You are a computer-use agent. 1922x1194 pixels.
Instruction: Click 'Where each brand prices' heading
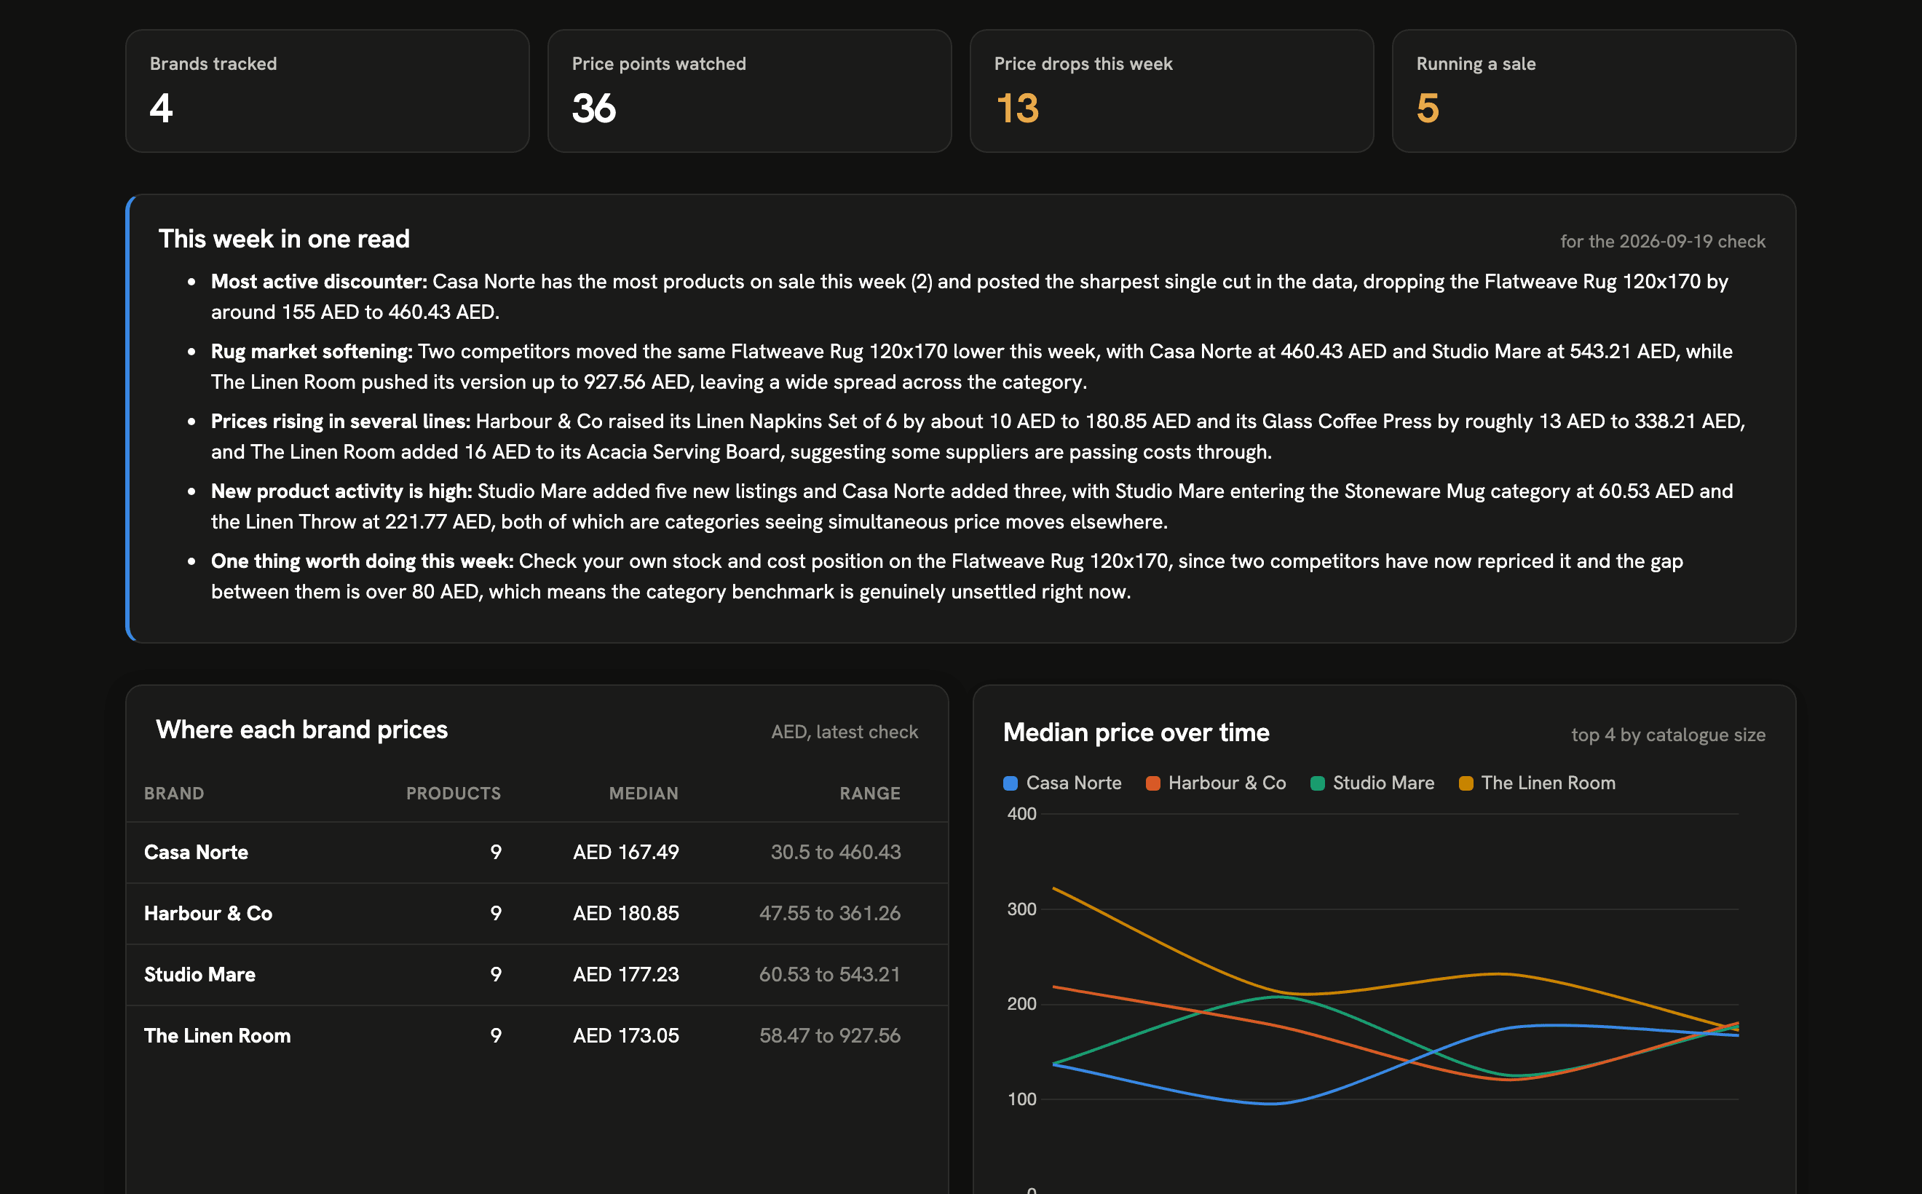301,730
